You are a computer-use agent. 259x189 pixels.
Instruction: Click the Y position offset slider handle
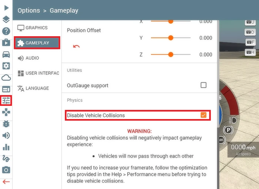pos(171,38)
